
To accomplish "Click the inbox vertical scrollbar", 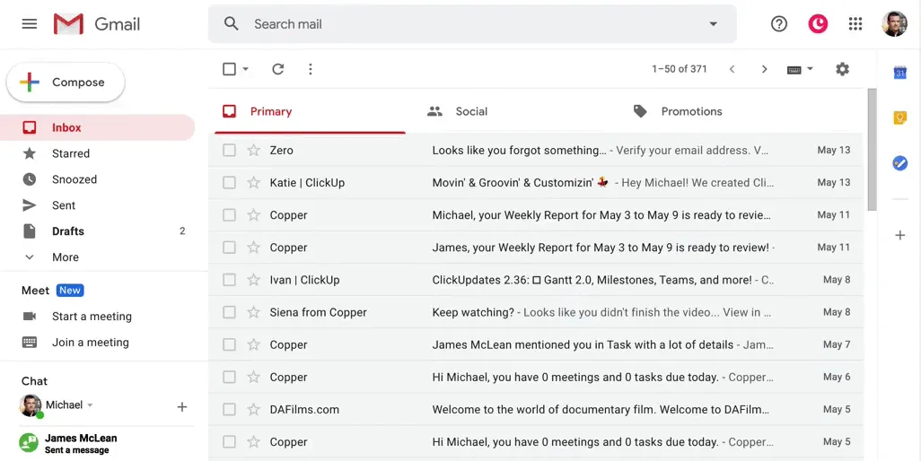I will click(x=872, y=150).
